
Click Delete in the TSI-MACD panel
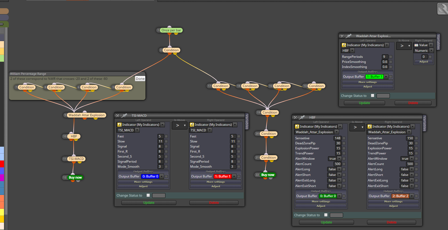coord(214,203)
